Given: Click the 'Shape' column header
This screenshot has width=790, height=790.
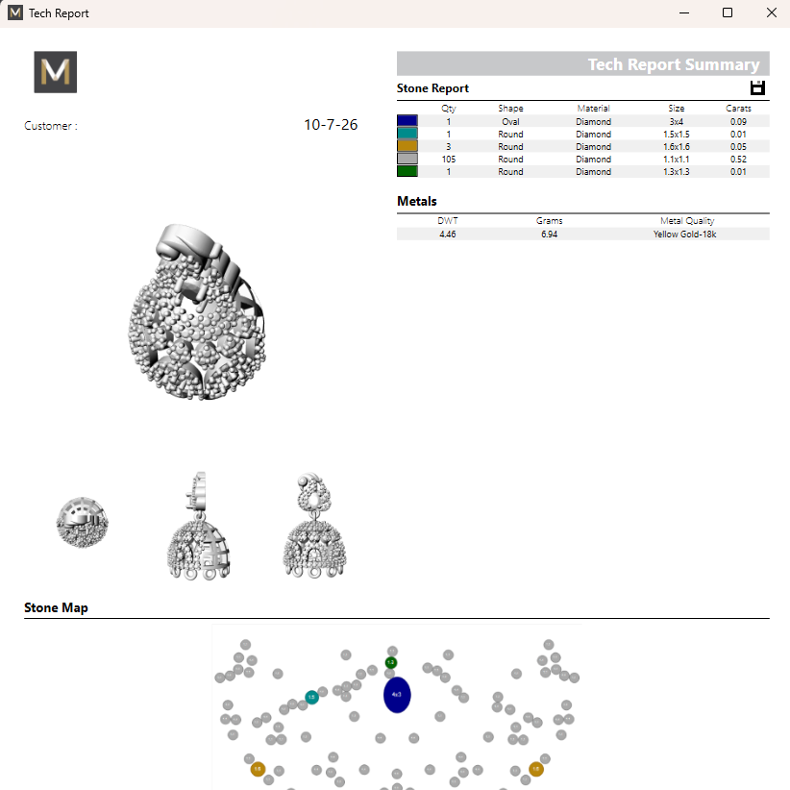Looking at the screenshot, I should (x=510, y=109).
